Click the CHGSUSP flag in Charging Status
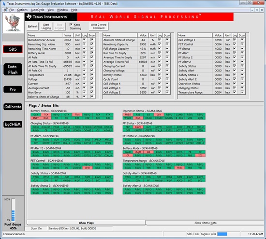Screen dimensions: 266x239 click(46, 127)
